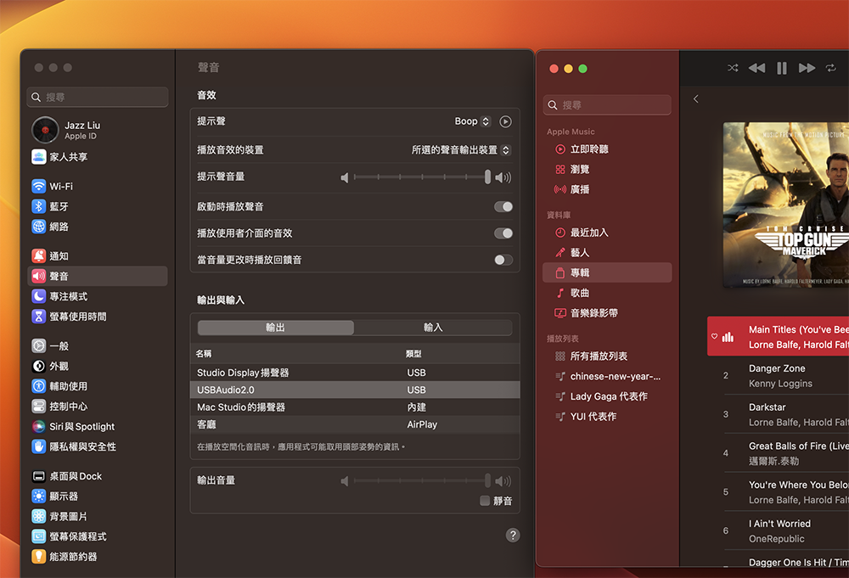This screenshot has height=578, width=849.
Task: Open Desktop & Dock (桌面與Dock) settings
Action: click(x=98, y=476)
